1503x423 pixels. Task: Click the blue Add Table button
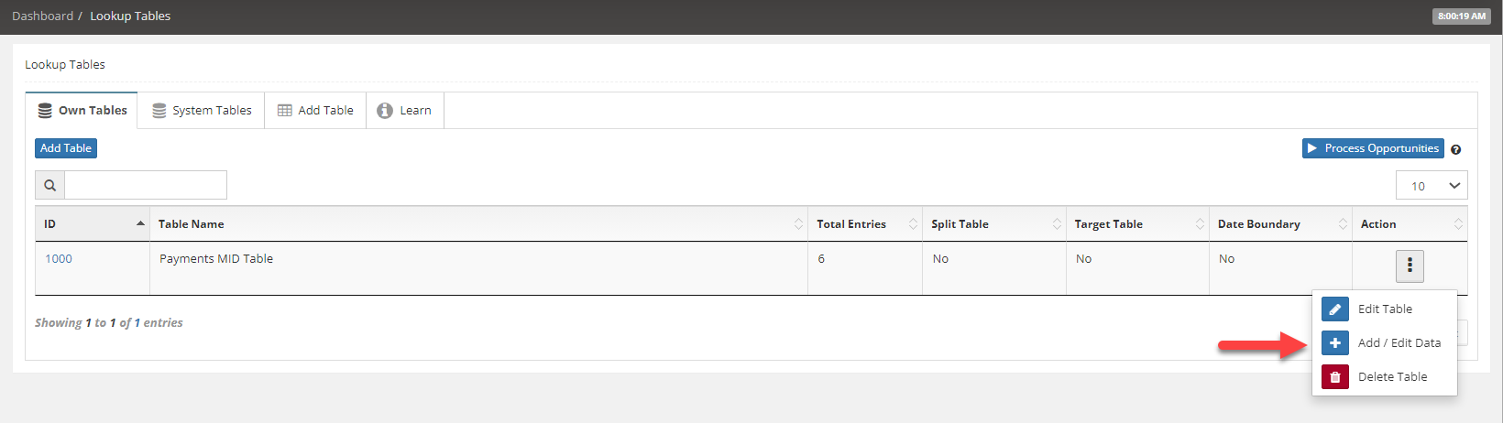click(x=66, y=148)
